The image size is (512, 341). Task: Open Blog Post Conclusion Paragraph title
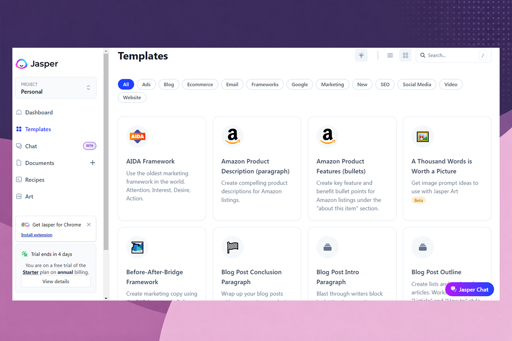[x=252, y=277]
